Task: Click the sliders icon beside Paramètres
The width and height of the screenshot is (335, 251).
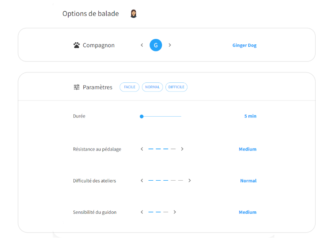Action: coord(77,87)
